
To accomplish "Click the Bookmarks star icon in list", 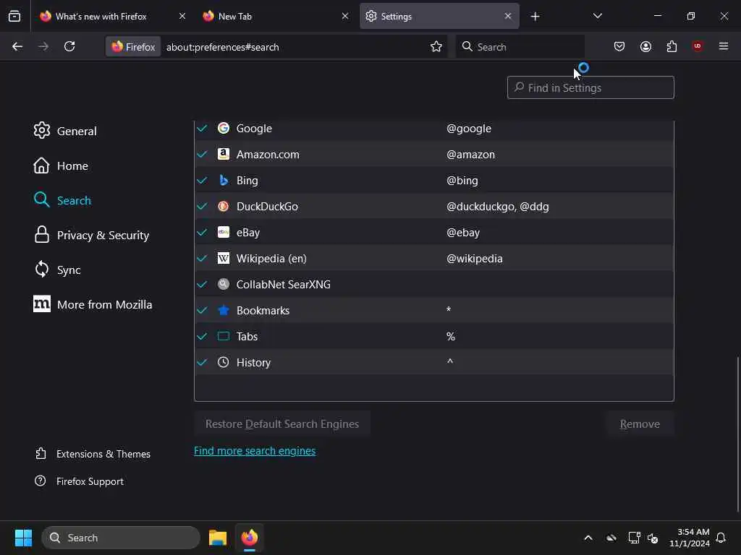I will 224,310.
